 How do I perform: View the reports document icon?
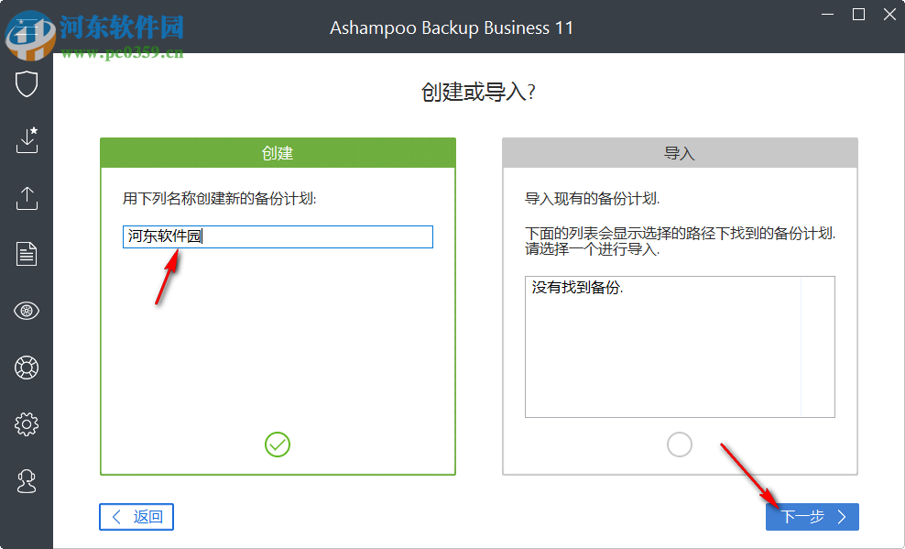click(x=27, y=254)
